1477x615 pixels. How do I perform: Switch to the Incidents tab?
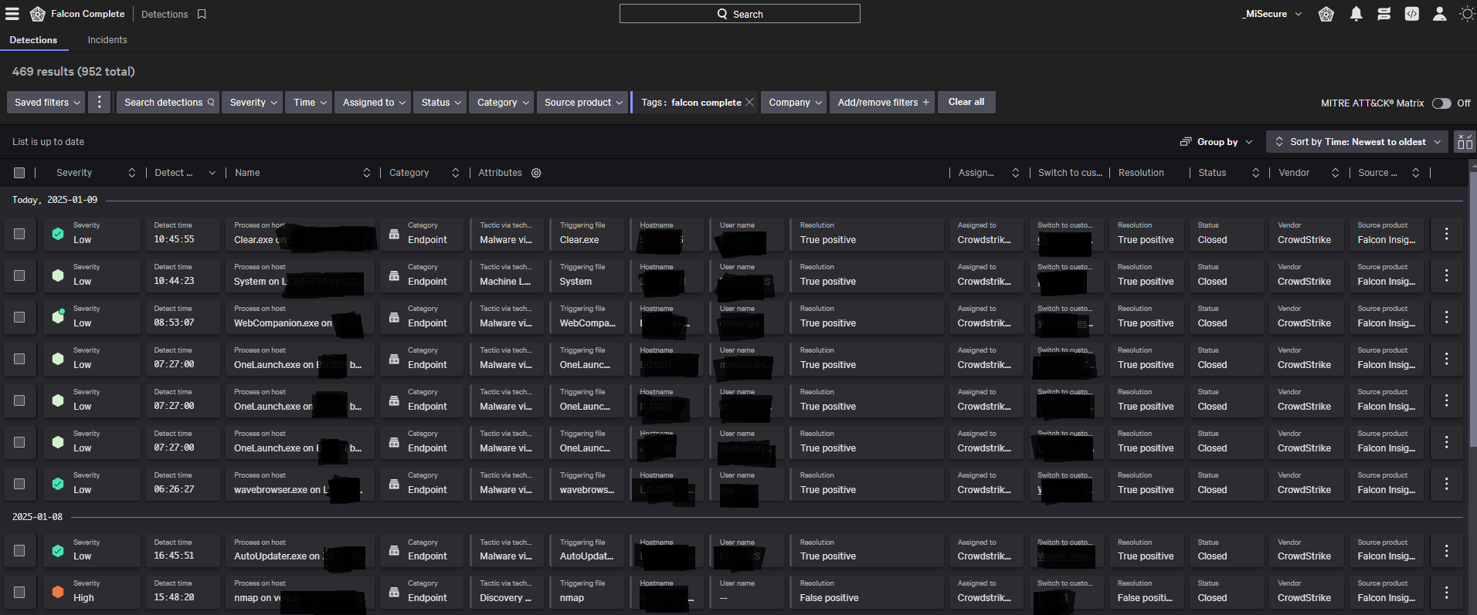coord(107,40)
